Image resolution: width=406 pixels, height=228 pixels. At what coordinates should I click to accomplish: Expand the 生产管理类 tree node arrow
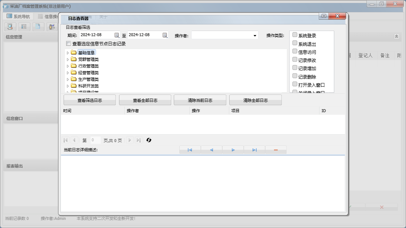pyautogui.click(x=68, y=79)
